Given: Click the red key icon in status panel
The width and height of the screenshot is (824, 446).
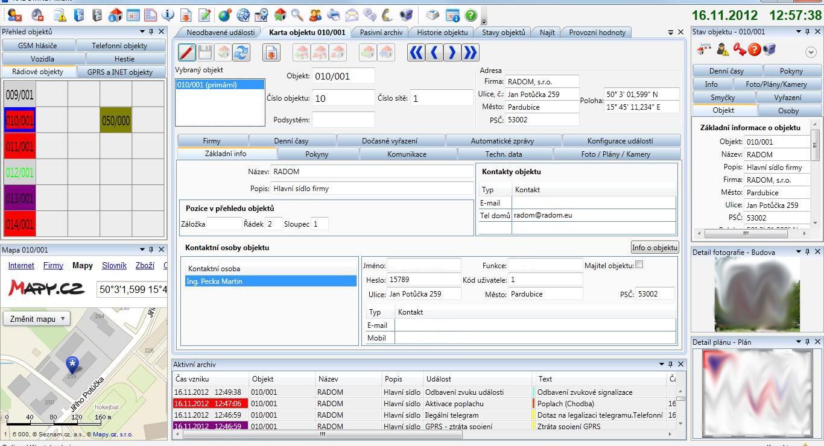Looking at the screenshot, I should pos(739,49).
